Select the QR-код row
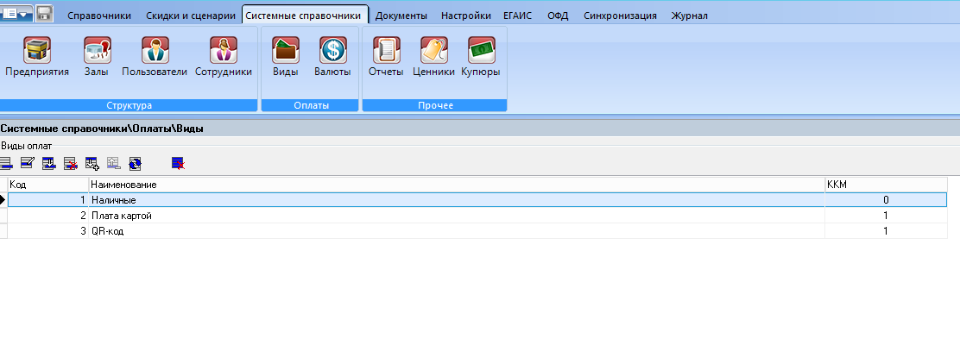 pyautogui.click(x=477, y=232)
